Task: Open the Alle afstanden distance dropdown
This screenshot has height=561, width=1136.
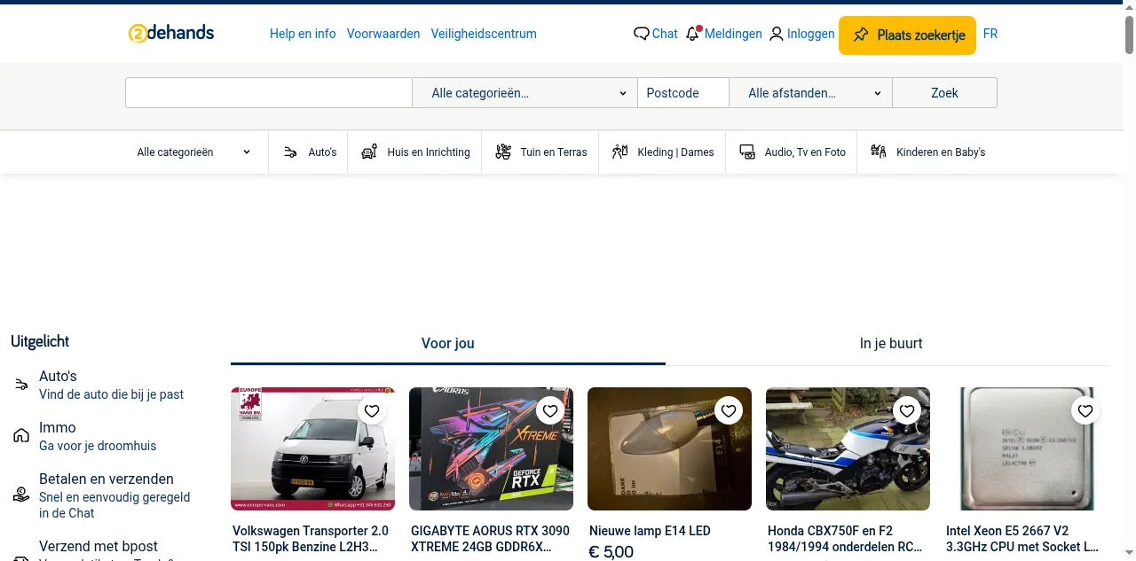Action: click(x=810, y=93)
